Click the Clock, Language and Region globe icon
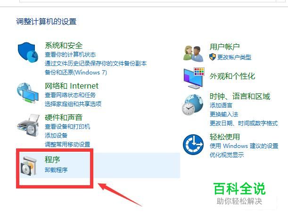Screen dimensions: 288x221 [x=192, y=105]
